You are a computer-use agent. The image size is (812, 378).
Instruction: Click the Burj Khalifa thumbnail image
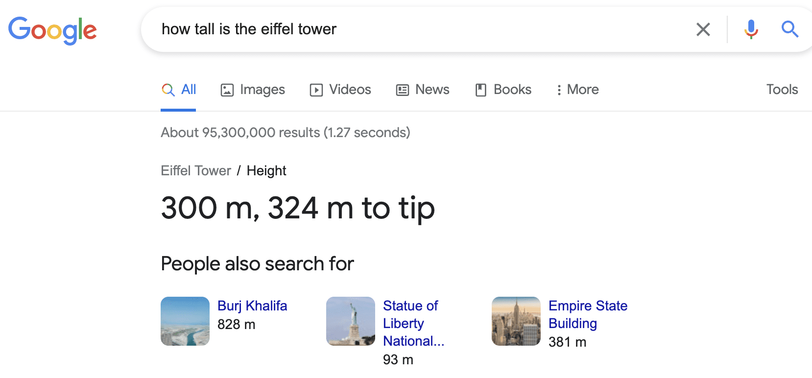185,321
